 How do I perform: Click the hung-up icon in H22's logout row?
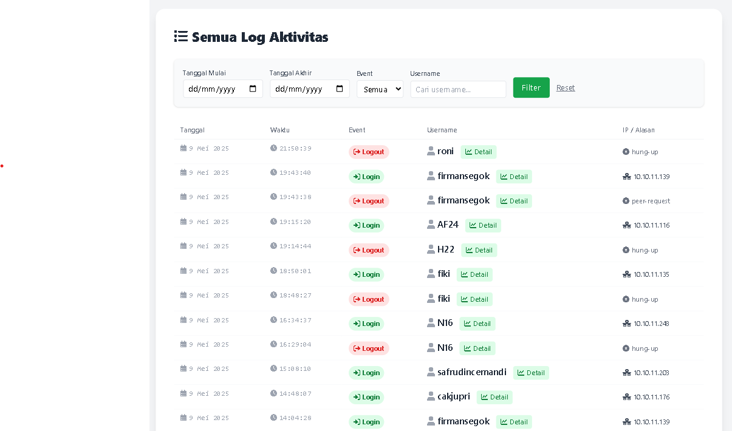pyautogui.click(x=626, y=249)
